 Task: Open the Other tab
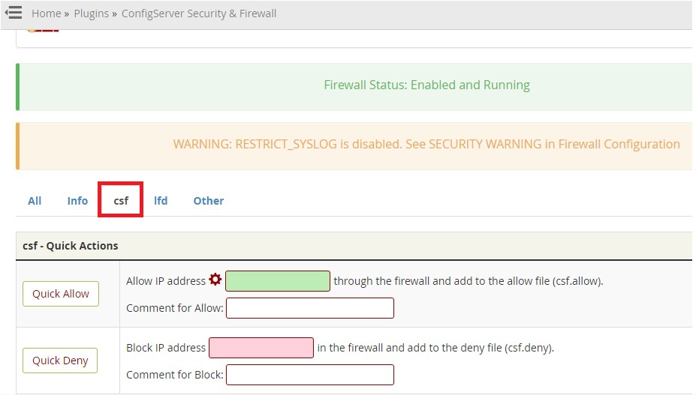209,201
